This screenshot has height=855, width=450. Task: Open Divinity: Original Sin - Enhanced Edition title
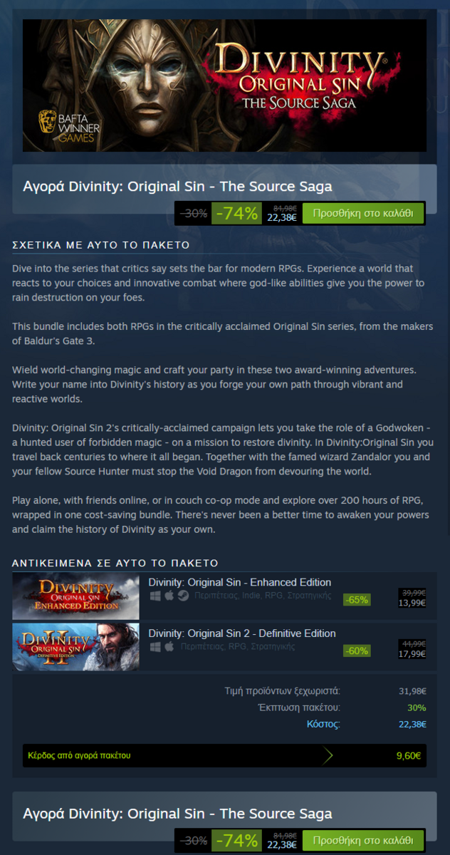[240, 582]
